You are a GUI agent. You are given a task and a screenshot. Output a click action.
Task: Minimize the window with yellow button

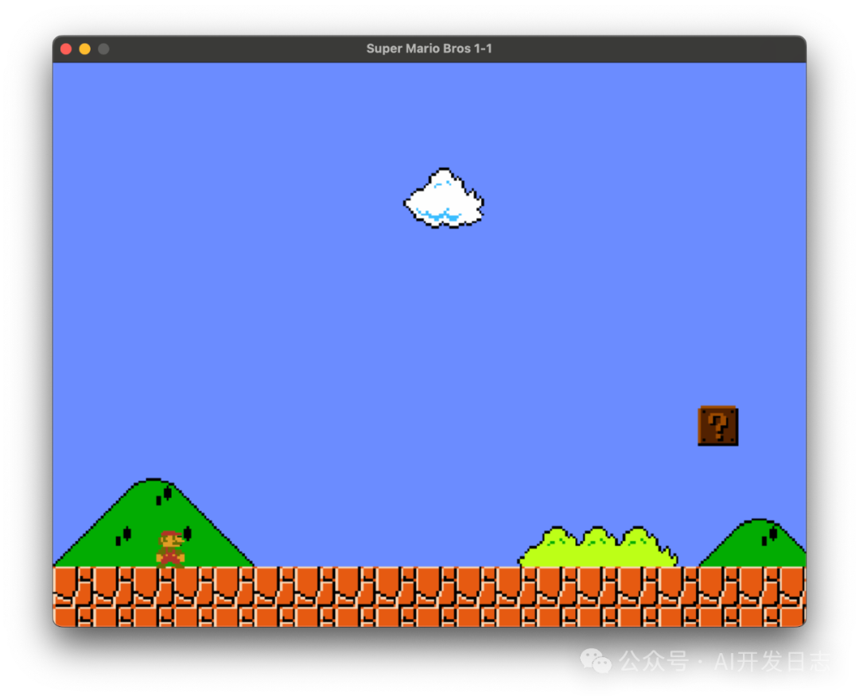click(85, 48)
